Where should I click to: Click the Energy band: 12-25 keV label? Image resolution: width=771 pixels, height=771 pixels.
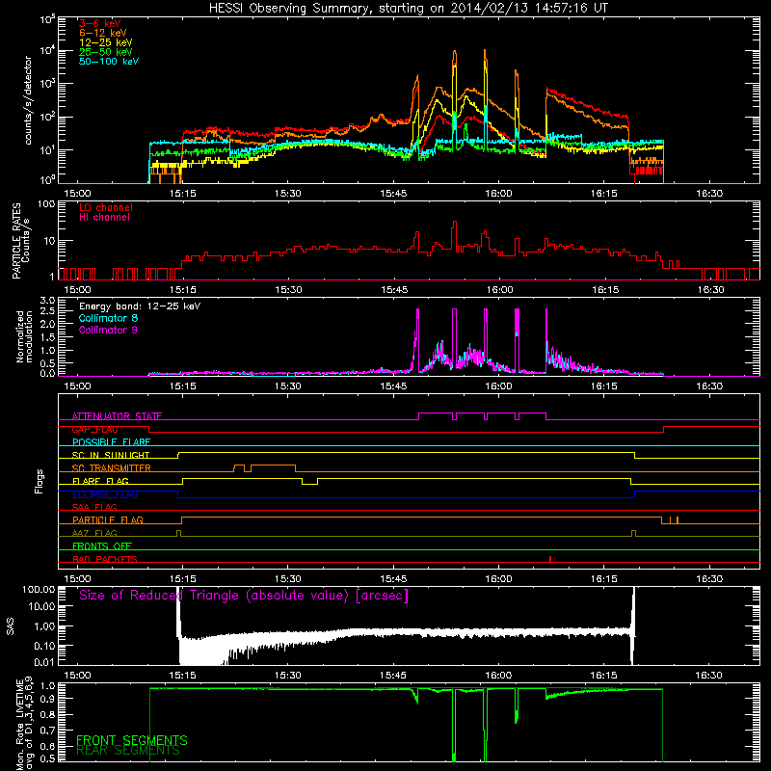point(140,306)
